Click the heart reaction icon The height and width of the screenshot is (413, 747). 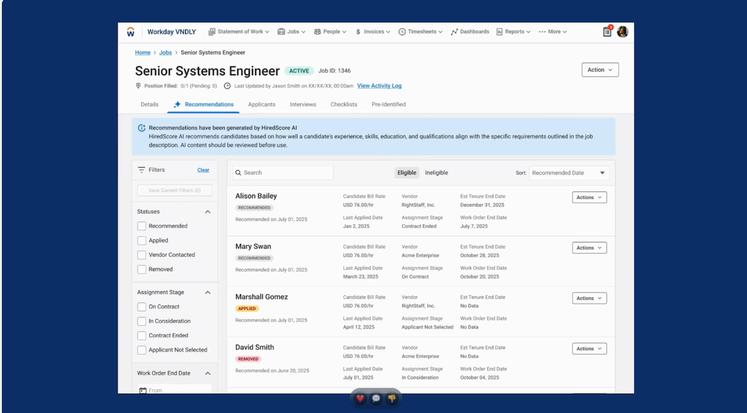coord(360,398)
